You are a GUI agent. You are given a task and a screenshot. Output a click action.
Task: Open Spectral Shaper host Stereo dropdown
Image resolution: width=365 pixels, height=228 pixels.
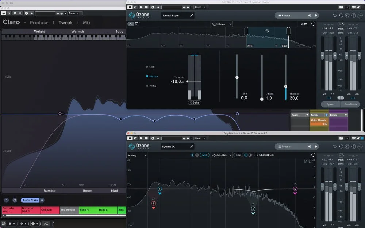click(201, 7)
